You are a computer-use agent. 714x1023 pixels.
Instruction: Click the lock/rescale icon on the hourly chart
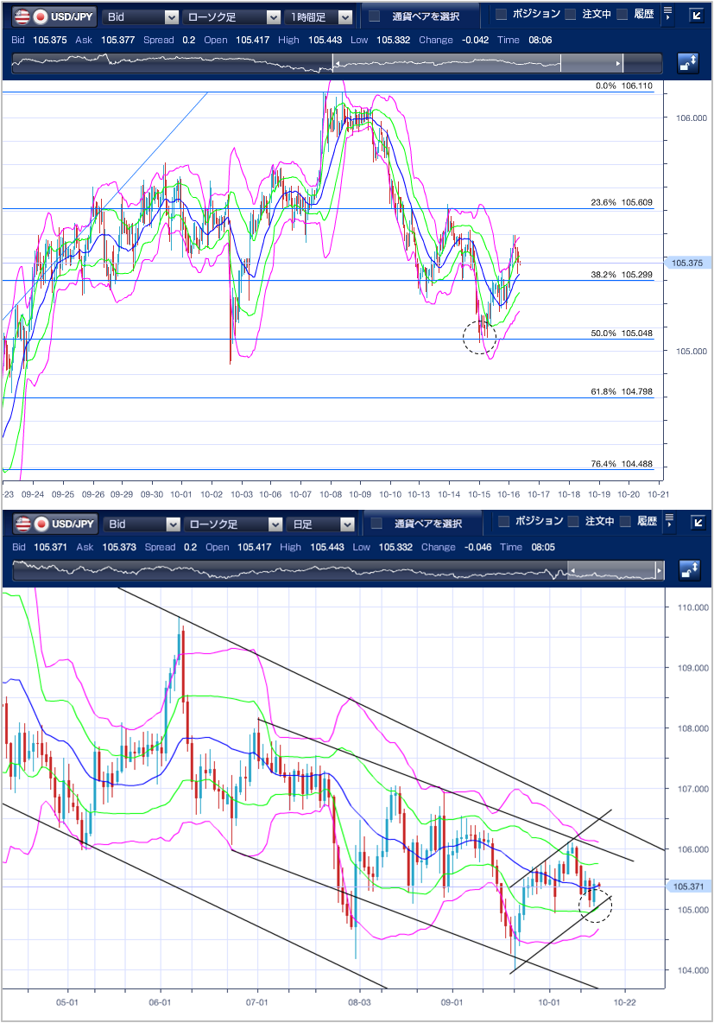click(x=688, y=62)
